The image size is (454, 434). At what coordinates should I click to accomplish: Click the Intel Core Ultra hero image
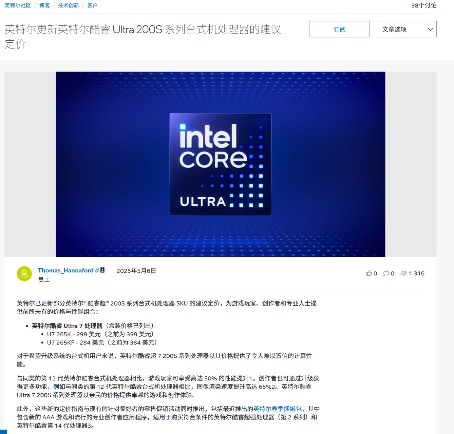[221, 164]
